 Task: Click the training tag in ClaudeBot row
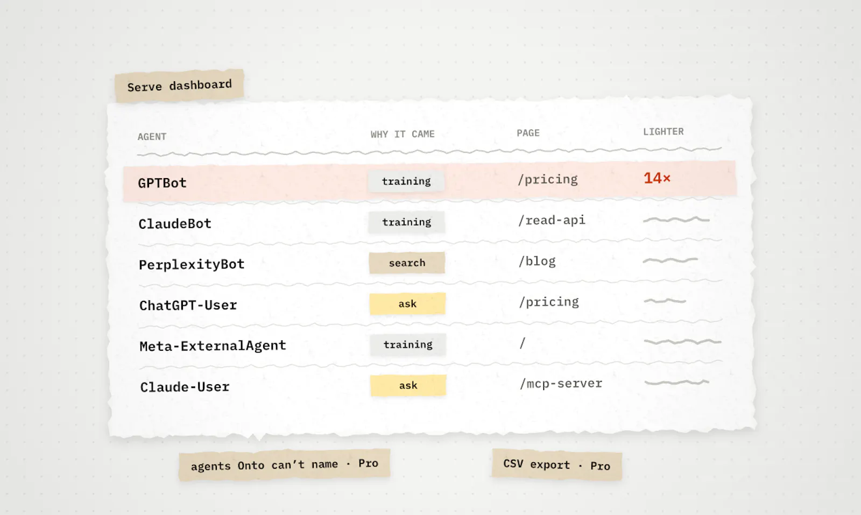click(407, 222)
